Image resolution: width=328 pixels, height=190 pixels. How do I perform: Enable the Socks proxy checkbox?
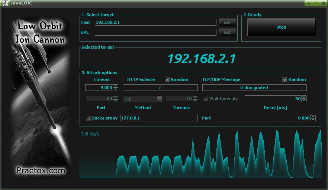pyautogui.click(x=88, y=118)
